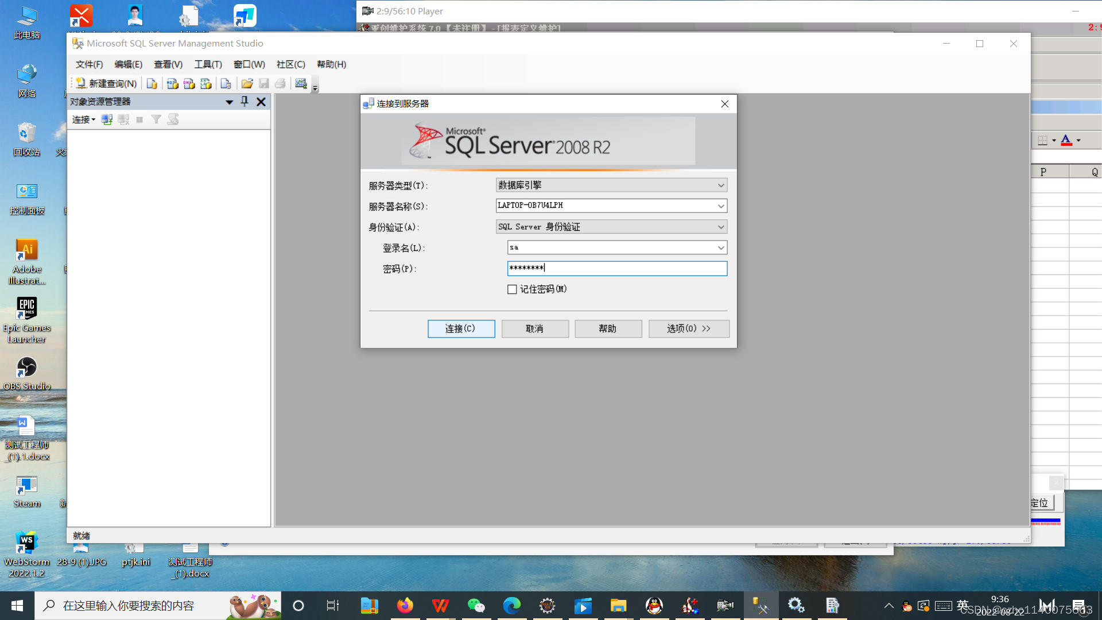Viewport: 1102px width, 620px height.
Task: Open the font color dropdown arrow in background window
Action: (x=1078, y=140)
